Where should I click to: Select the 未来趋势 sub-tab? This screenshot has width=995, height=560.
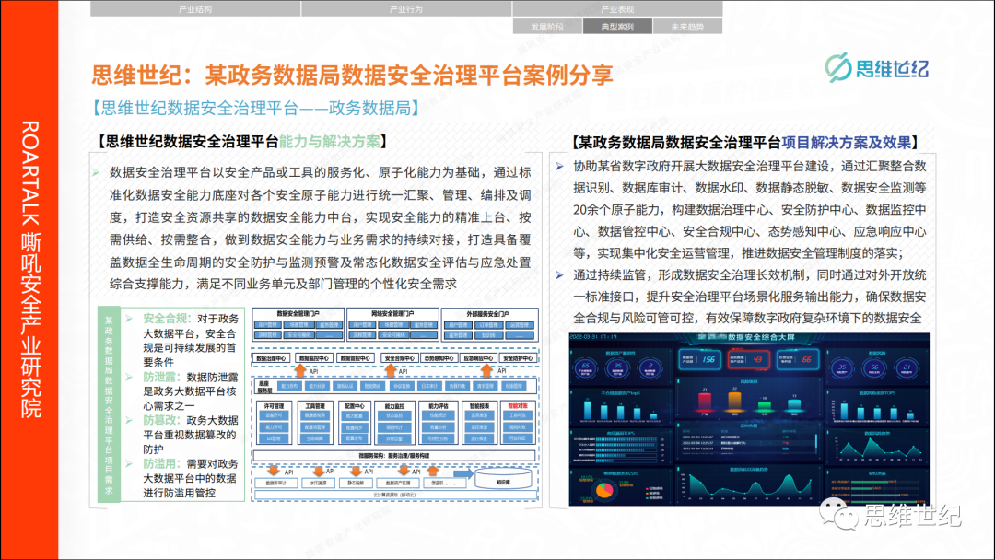pos(687,26)
